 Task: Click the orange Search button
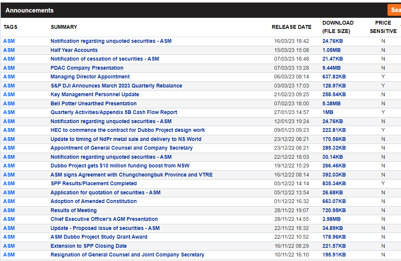394,10
